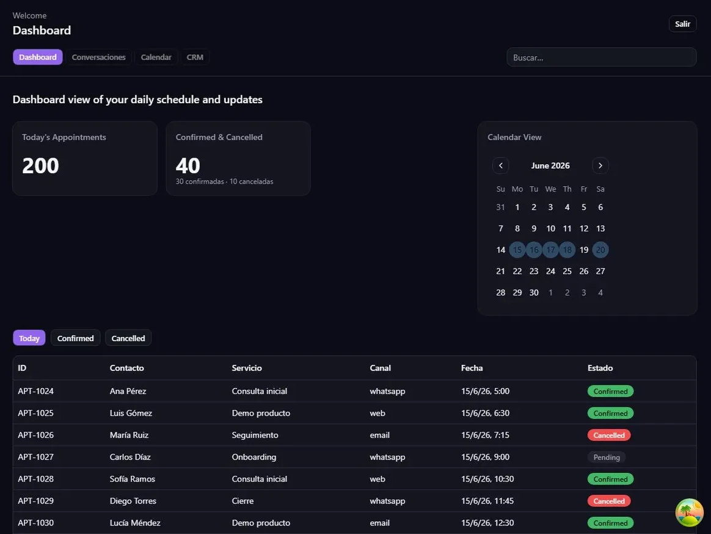
Task: Click the Confirmed badge for APT-1024
Action: click(x=610, y=391)
